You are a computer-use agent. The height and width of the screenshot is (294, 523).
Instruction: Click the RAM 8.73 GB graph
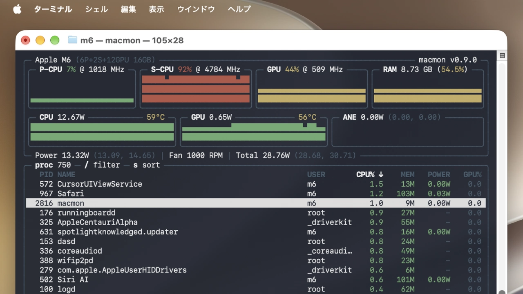[428, 89]
